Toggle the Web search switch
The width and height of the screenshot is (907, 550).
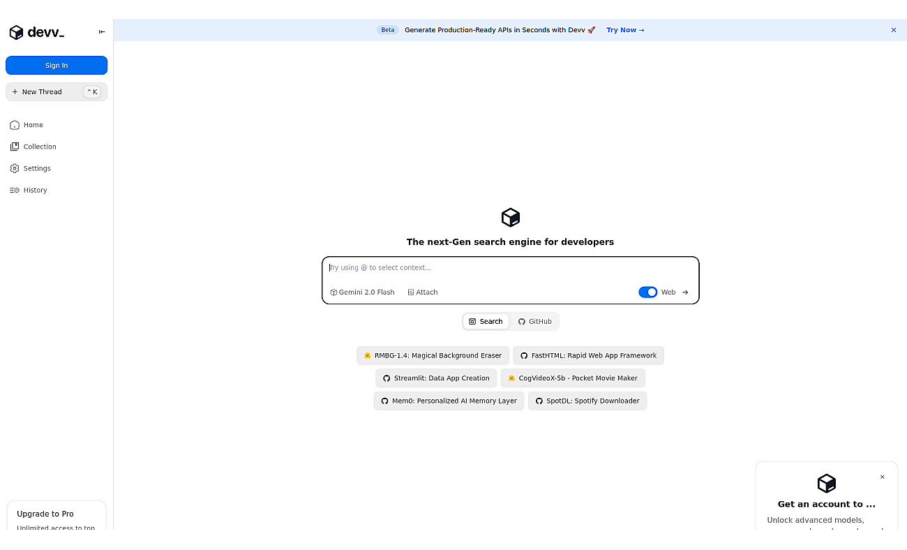point(648,292)
